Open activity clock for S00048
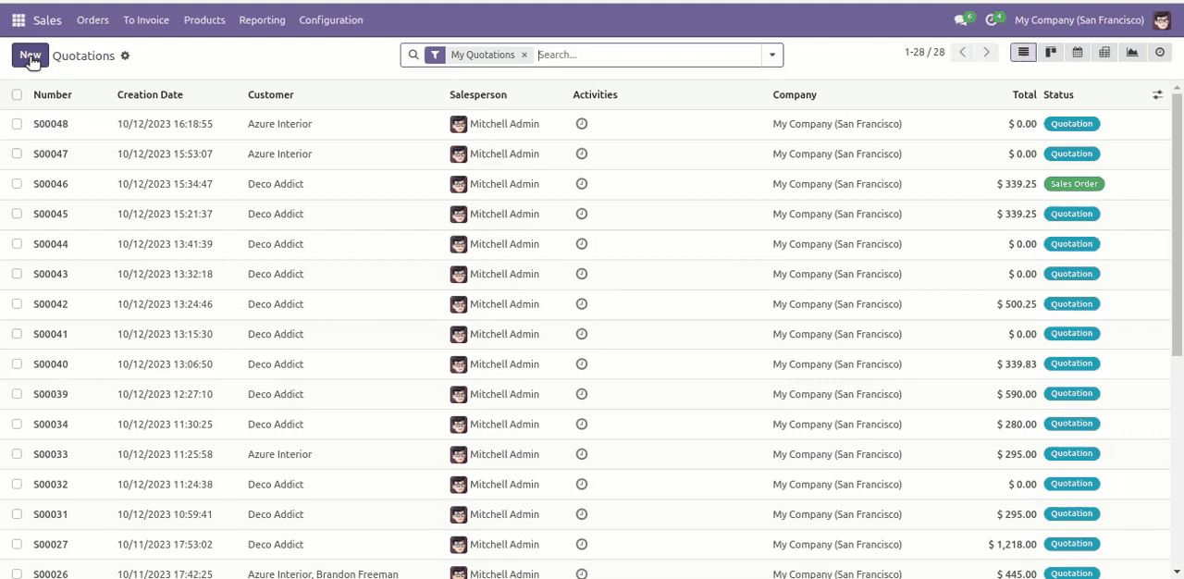1184x579 pixels. 582,124
